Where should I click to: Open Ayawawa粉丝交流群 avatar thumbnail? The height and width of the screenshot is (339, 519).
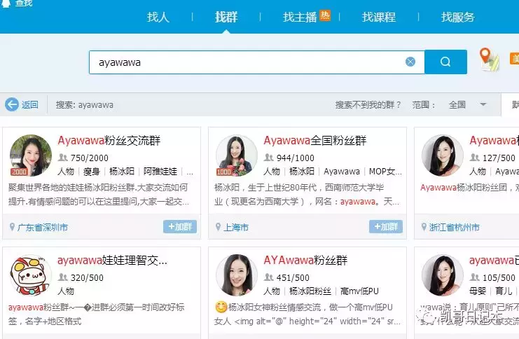point(31,155)
